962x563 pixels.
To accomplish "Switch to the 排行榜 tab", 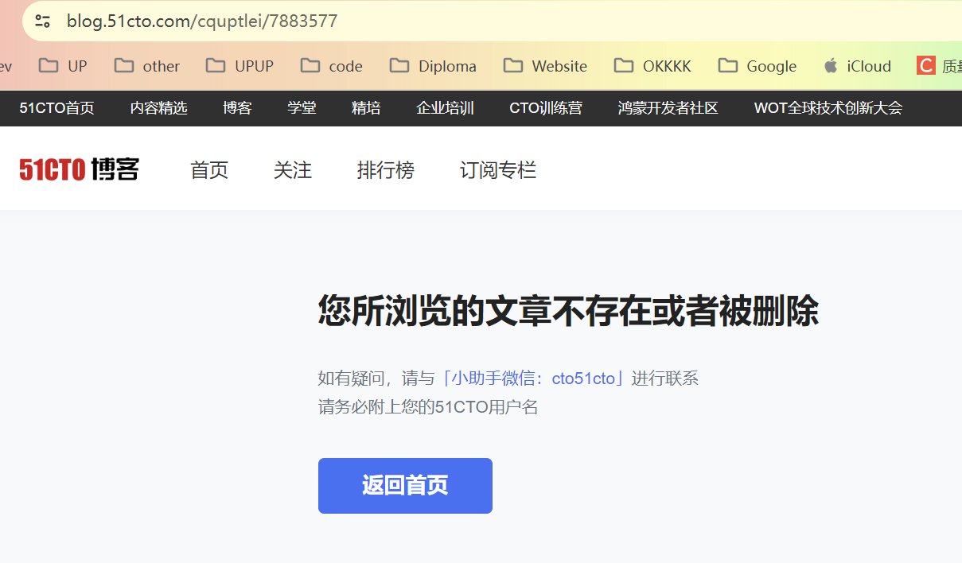I will click(x=386, y=169).
